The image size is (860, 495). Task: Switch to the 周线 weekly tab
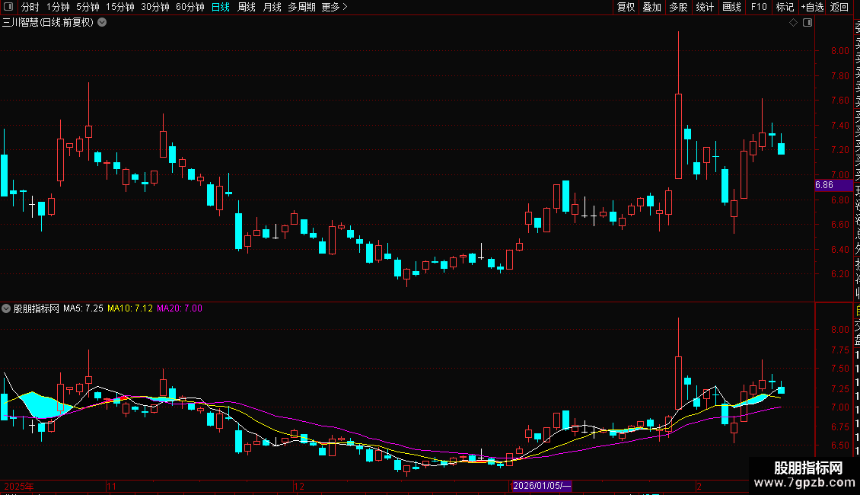pyautogui.click(x=247, y=7)
